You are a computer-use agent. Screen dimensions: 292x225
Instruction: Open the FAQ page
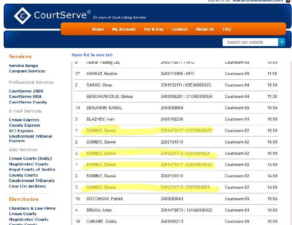[x=227, y=29]
